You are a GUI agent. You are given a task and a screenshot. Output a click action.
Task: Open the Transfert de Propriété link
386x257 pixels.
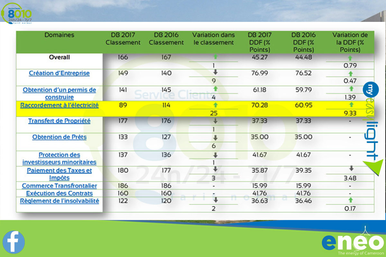[59, 121]
